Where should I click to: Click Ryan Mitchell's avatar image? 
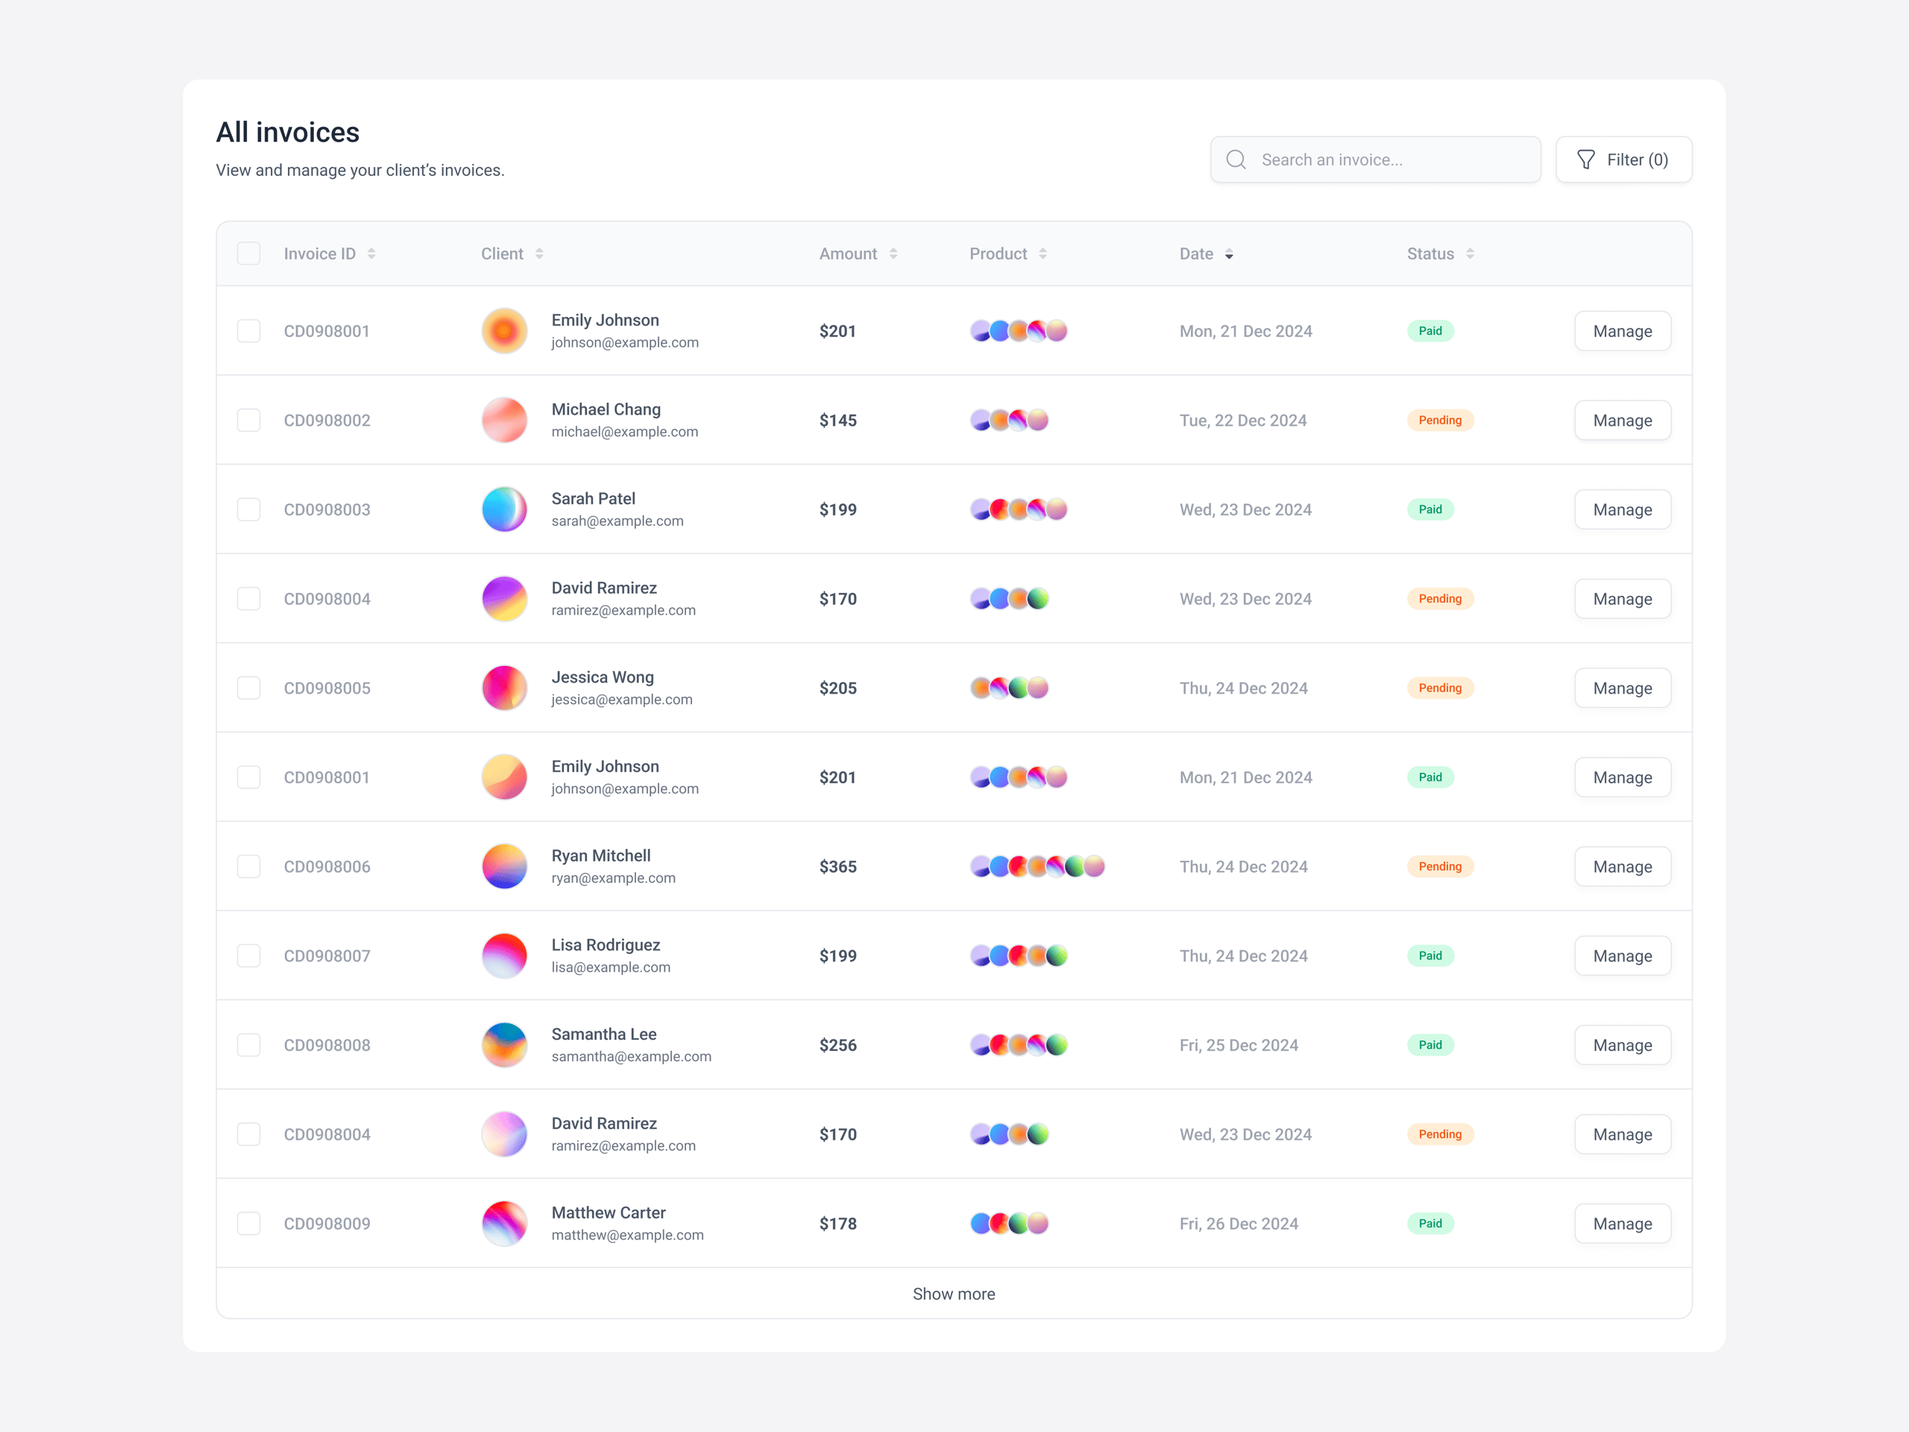[504, 867]
